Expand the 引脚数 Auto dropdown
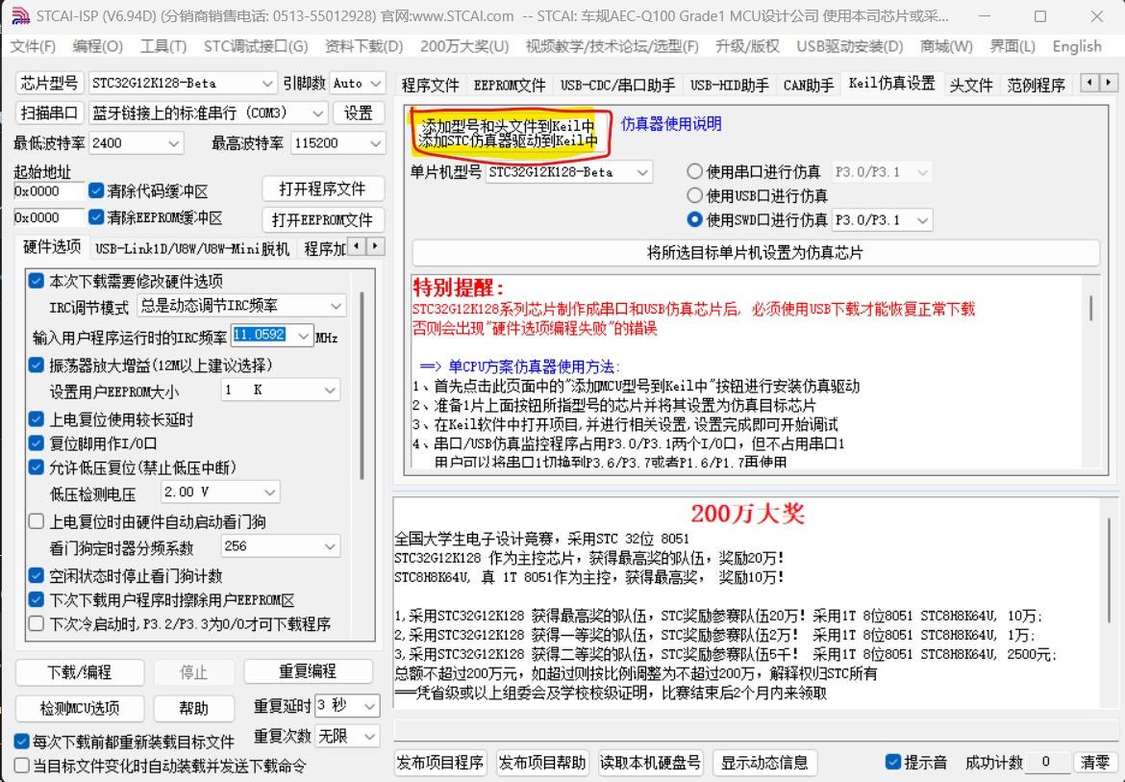1125x782 pixels. (x=376, y=84)
